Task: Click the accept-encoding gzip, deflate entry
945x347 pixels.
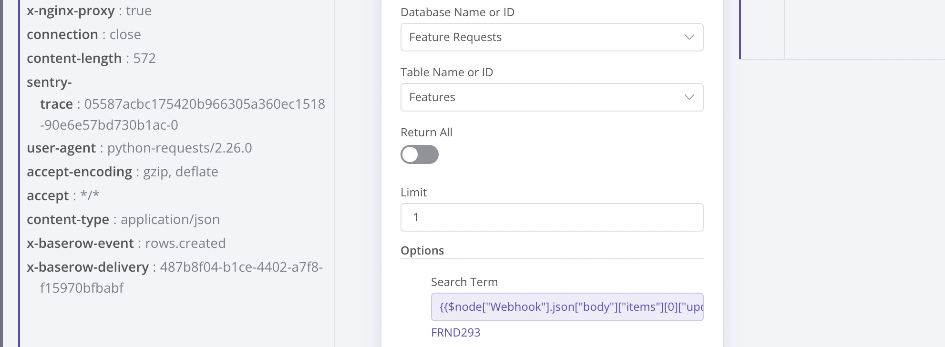Action: coord(123,172)
